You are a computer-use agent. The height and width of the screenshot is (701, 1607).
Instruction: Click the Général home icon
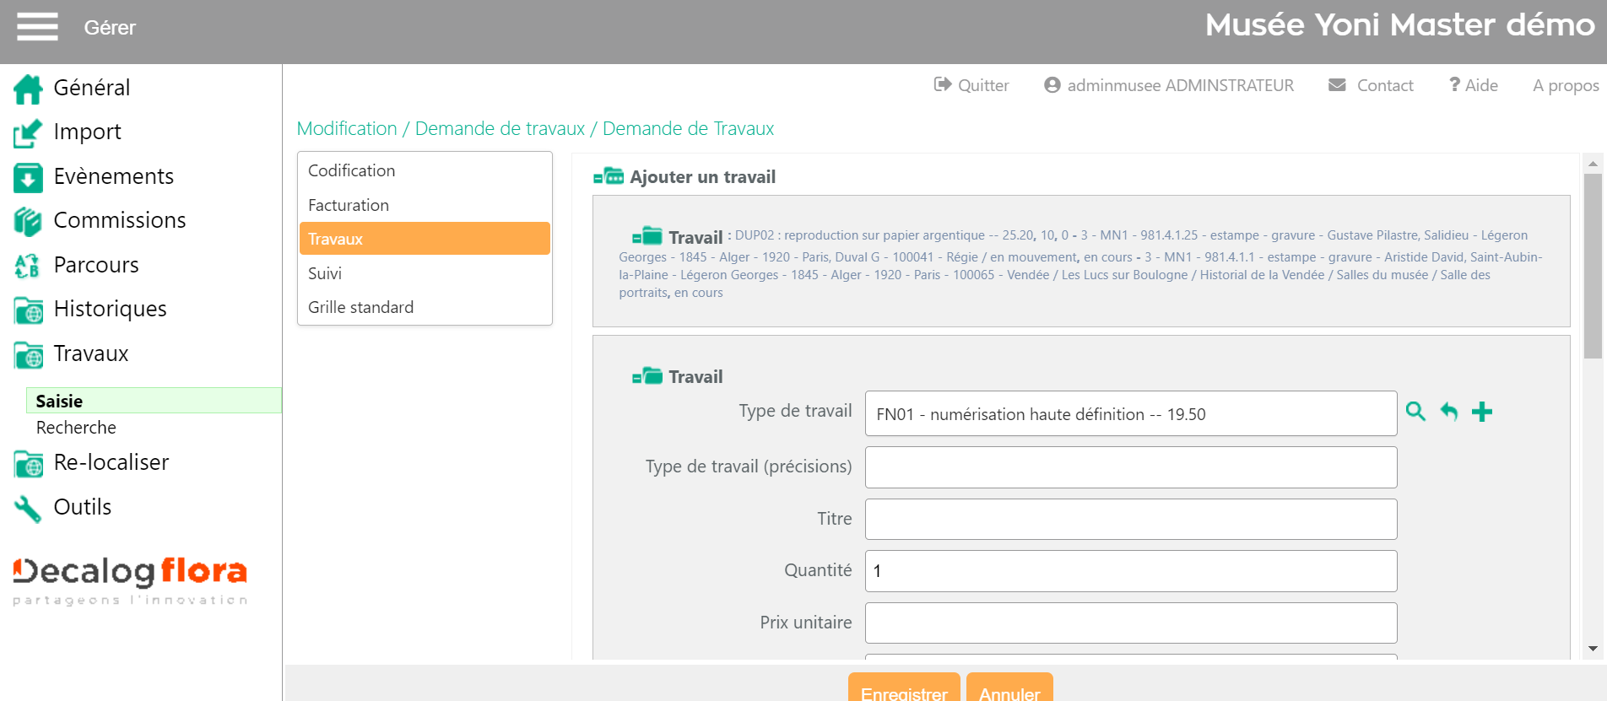28,89
